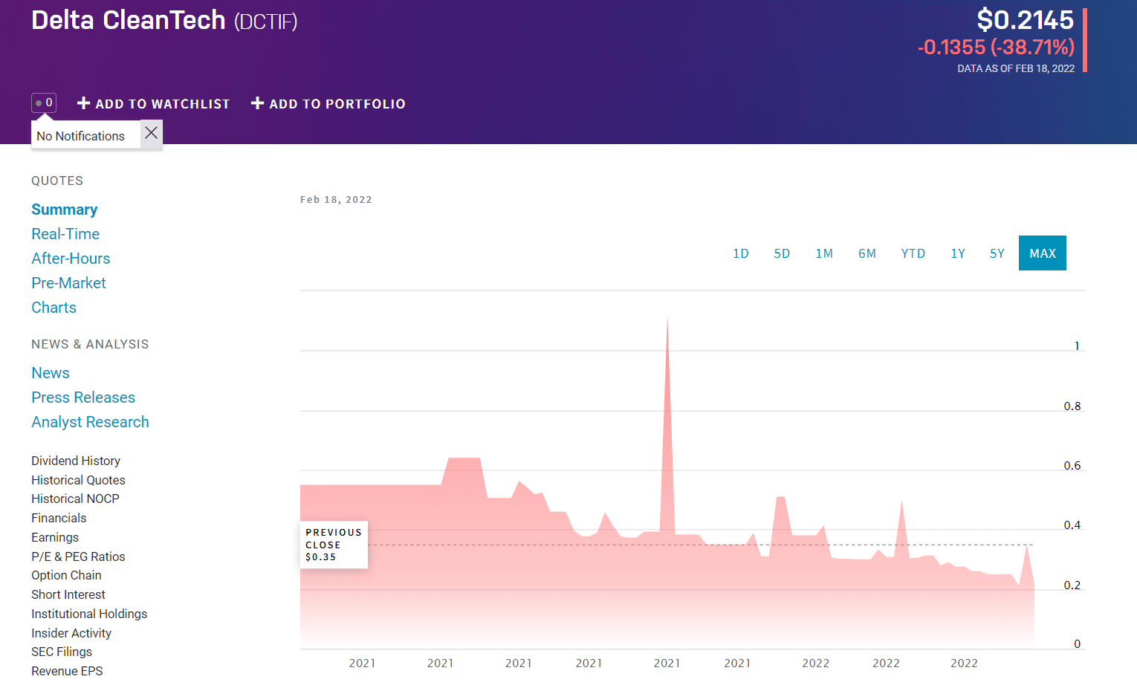Viewport: 1137px width, 685px height.
Task: Click the -0.1355 (-38.71%) change value
Action: [996, 47]
